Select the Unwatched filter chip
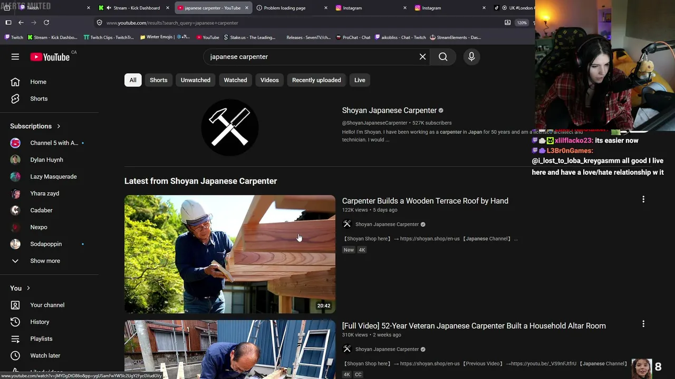The height and width of the screenshot is (379, 675). coord(196,80)
